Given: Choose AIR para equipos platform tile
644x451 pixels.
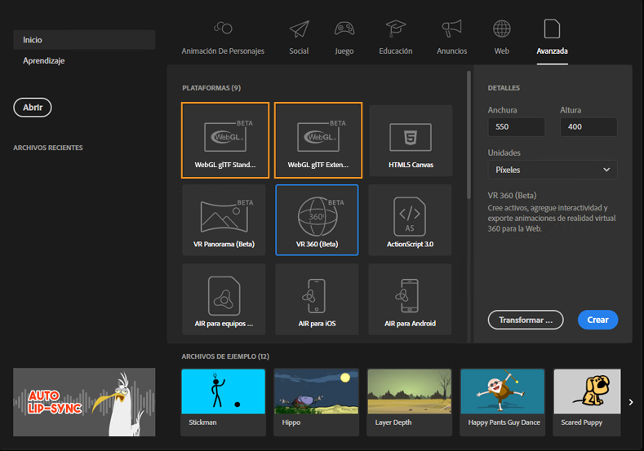Looking at the screenshot, I should (x=224, y=299).
